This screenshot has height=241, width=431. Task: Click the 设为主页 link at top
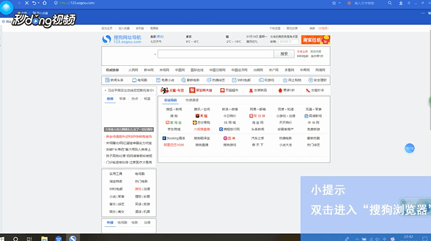[x=107, y=28]
